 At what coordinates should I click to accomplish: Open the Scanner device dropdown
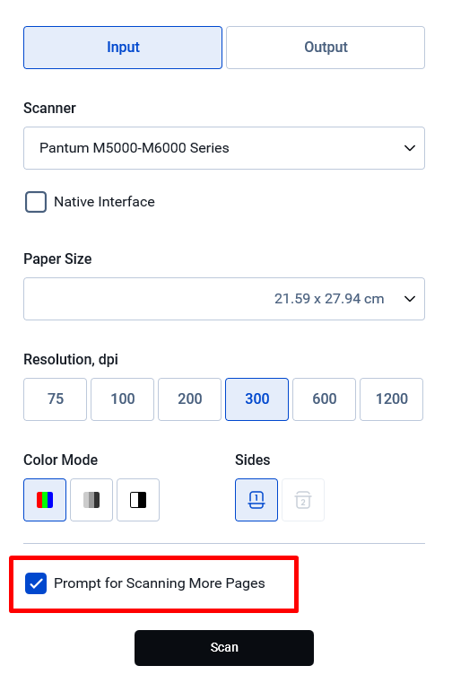tap(224, 148)
